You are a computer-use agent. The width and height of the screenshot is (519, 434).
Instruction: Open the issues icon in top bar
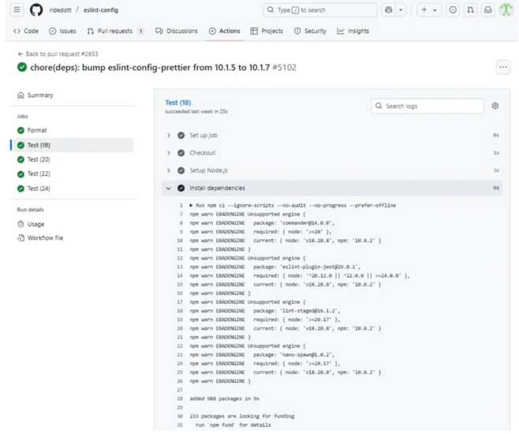click(453, 10)
